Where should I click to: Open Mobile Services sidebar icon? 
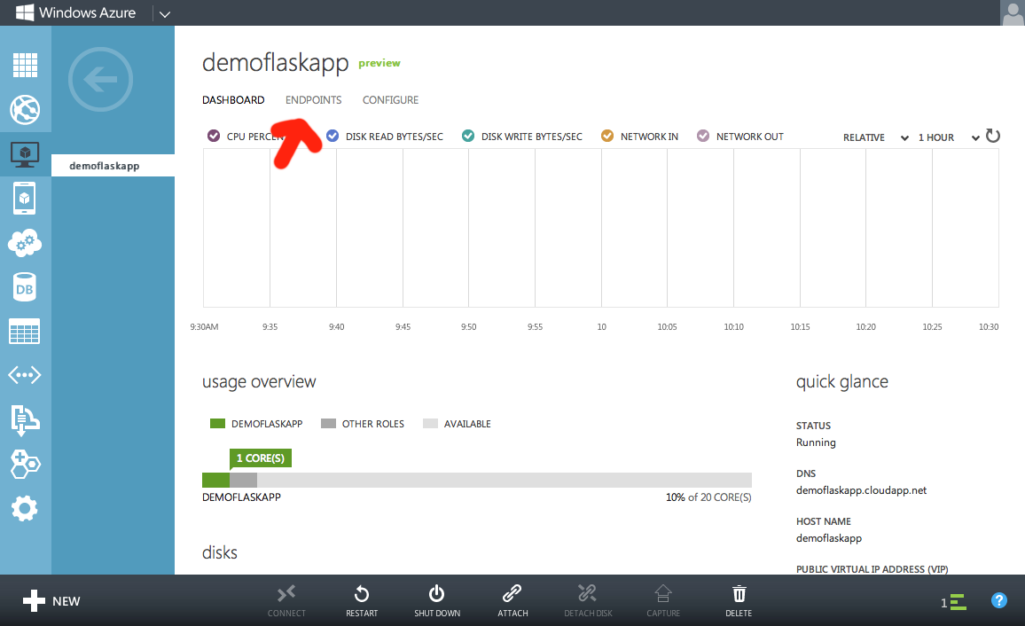(x=25, y=199)
